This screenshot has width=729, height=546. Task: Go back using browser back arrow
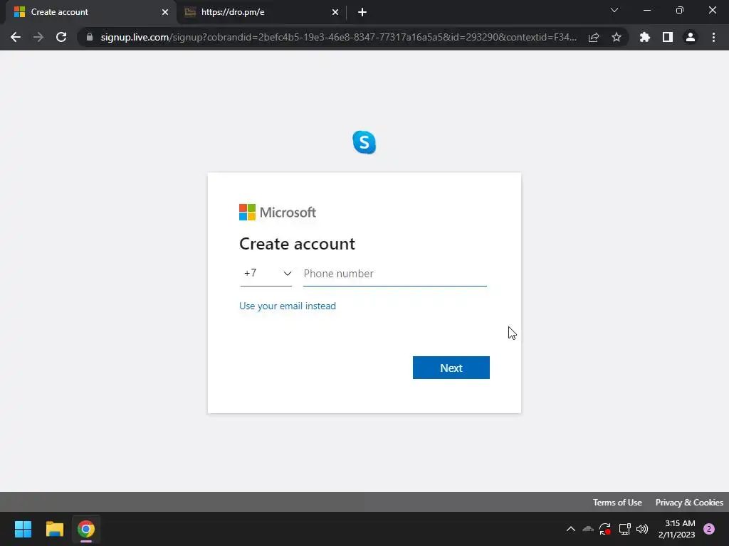click(16, 37)
